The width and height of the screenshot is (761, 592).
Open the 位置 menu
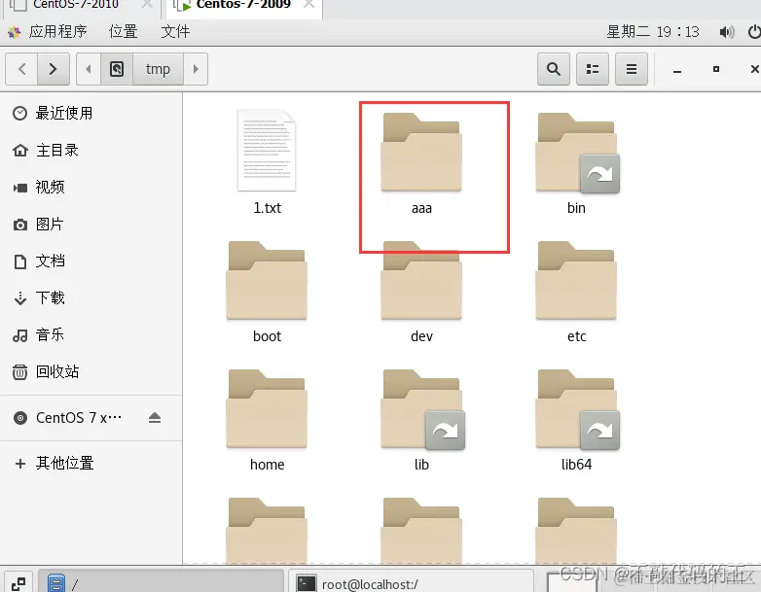tap(123, 31)
